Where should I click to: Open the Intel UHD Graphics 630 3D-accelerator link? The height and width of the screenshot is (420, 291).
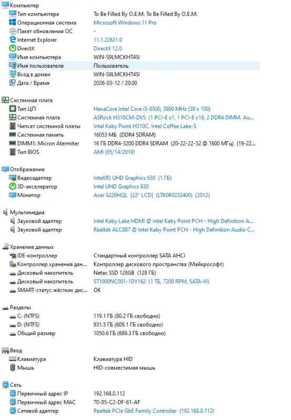pyautogui.click(x=121, y=186)
